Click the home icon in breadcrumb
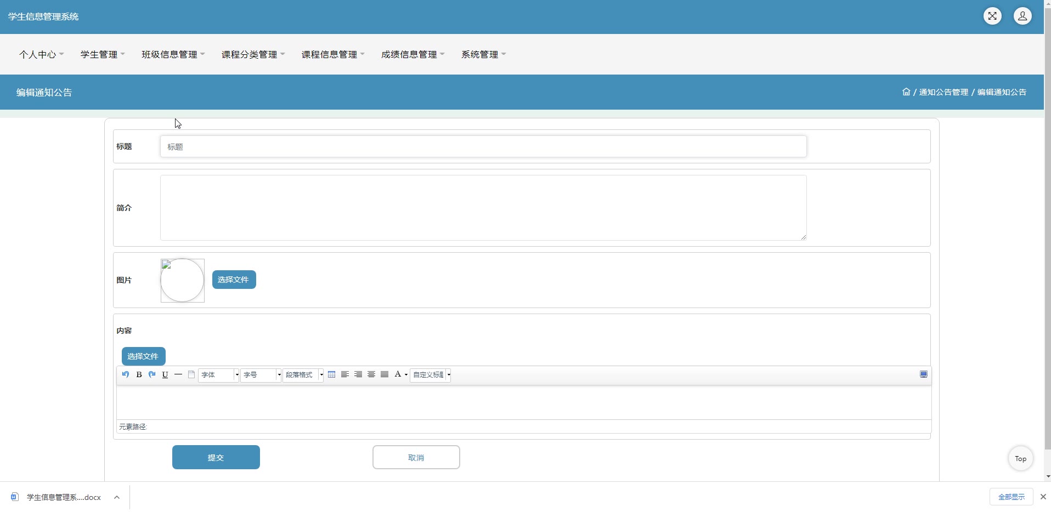 pyautogui.click(x=906, y=92)
